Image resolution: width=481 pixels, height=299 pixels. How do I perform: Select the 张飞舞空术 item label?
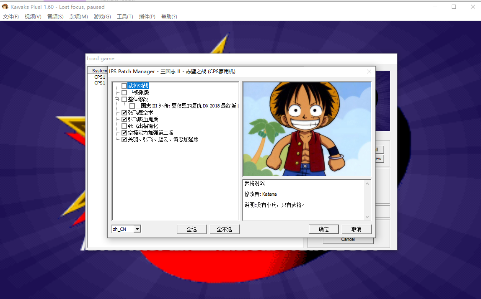(140, 112)
